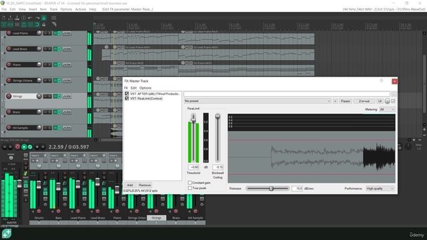Click the transport Record button
The width and height of the screenshot is (427, 240).
(17, 147)
